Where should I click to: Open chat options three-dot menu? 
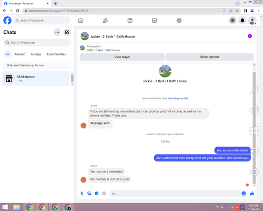[x=57, y=32]
